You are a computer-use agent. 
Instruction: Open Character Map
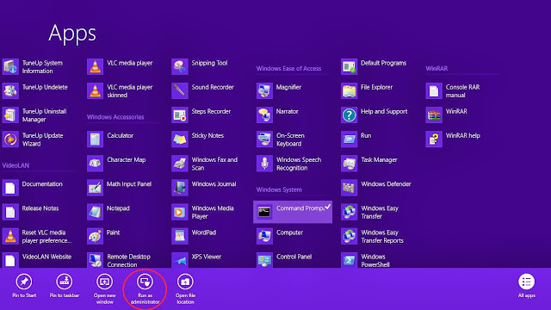[x=117, y=164]
